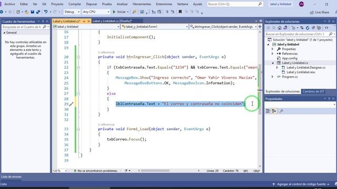Click the Buscar (Ctrl+Q) search box

coord(235,4)
